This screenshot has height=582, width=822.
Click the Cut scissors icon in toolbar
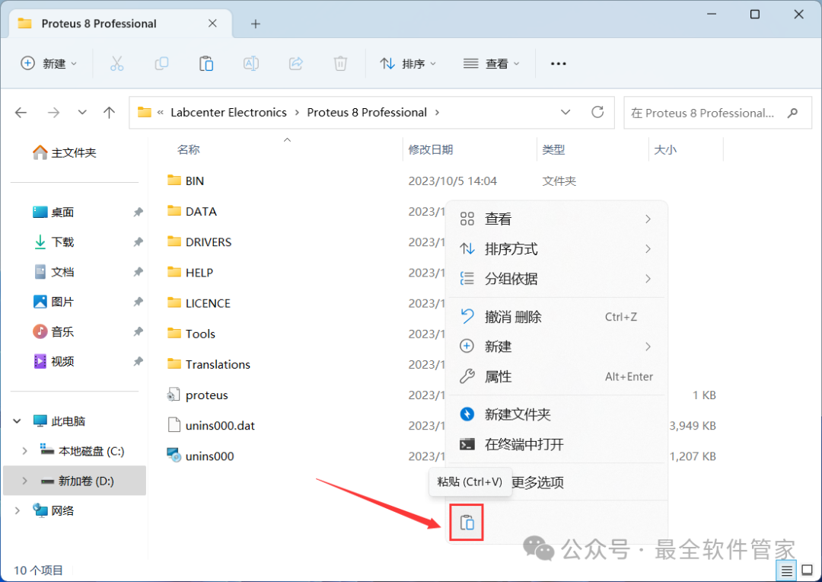pos(117,63)
